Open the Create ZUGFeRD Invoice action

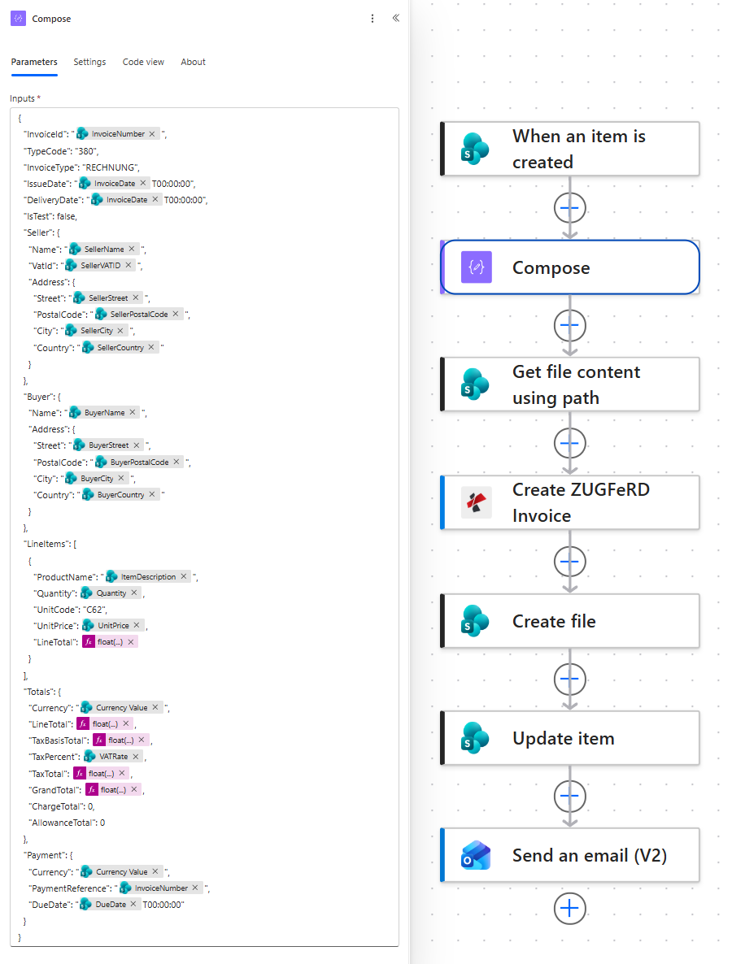point(570,502)
